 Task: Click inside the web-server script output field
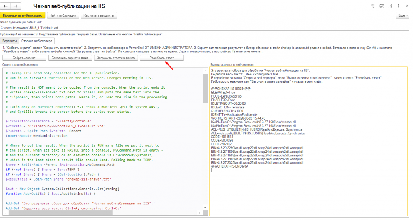point(309,141)
